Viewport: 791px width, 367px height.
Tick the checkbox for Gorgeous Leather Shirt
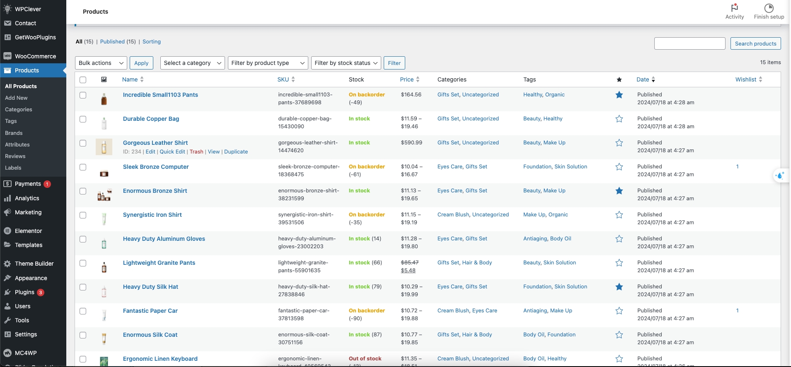(83, 143)
